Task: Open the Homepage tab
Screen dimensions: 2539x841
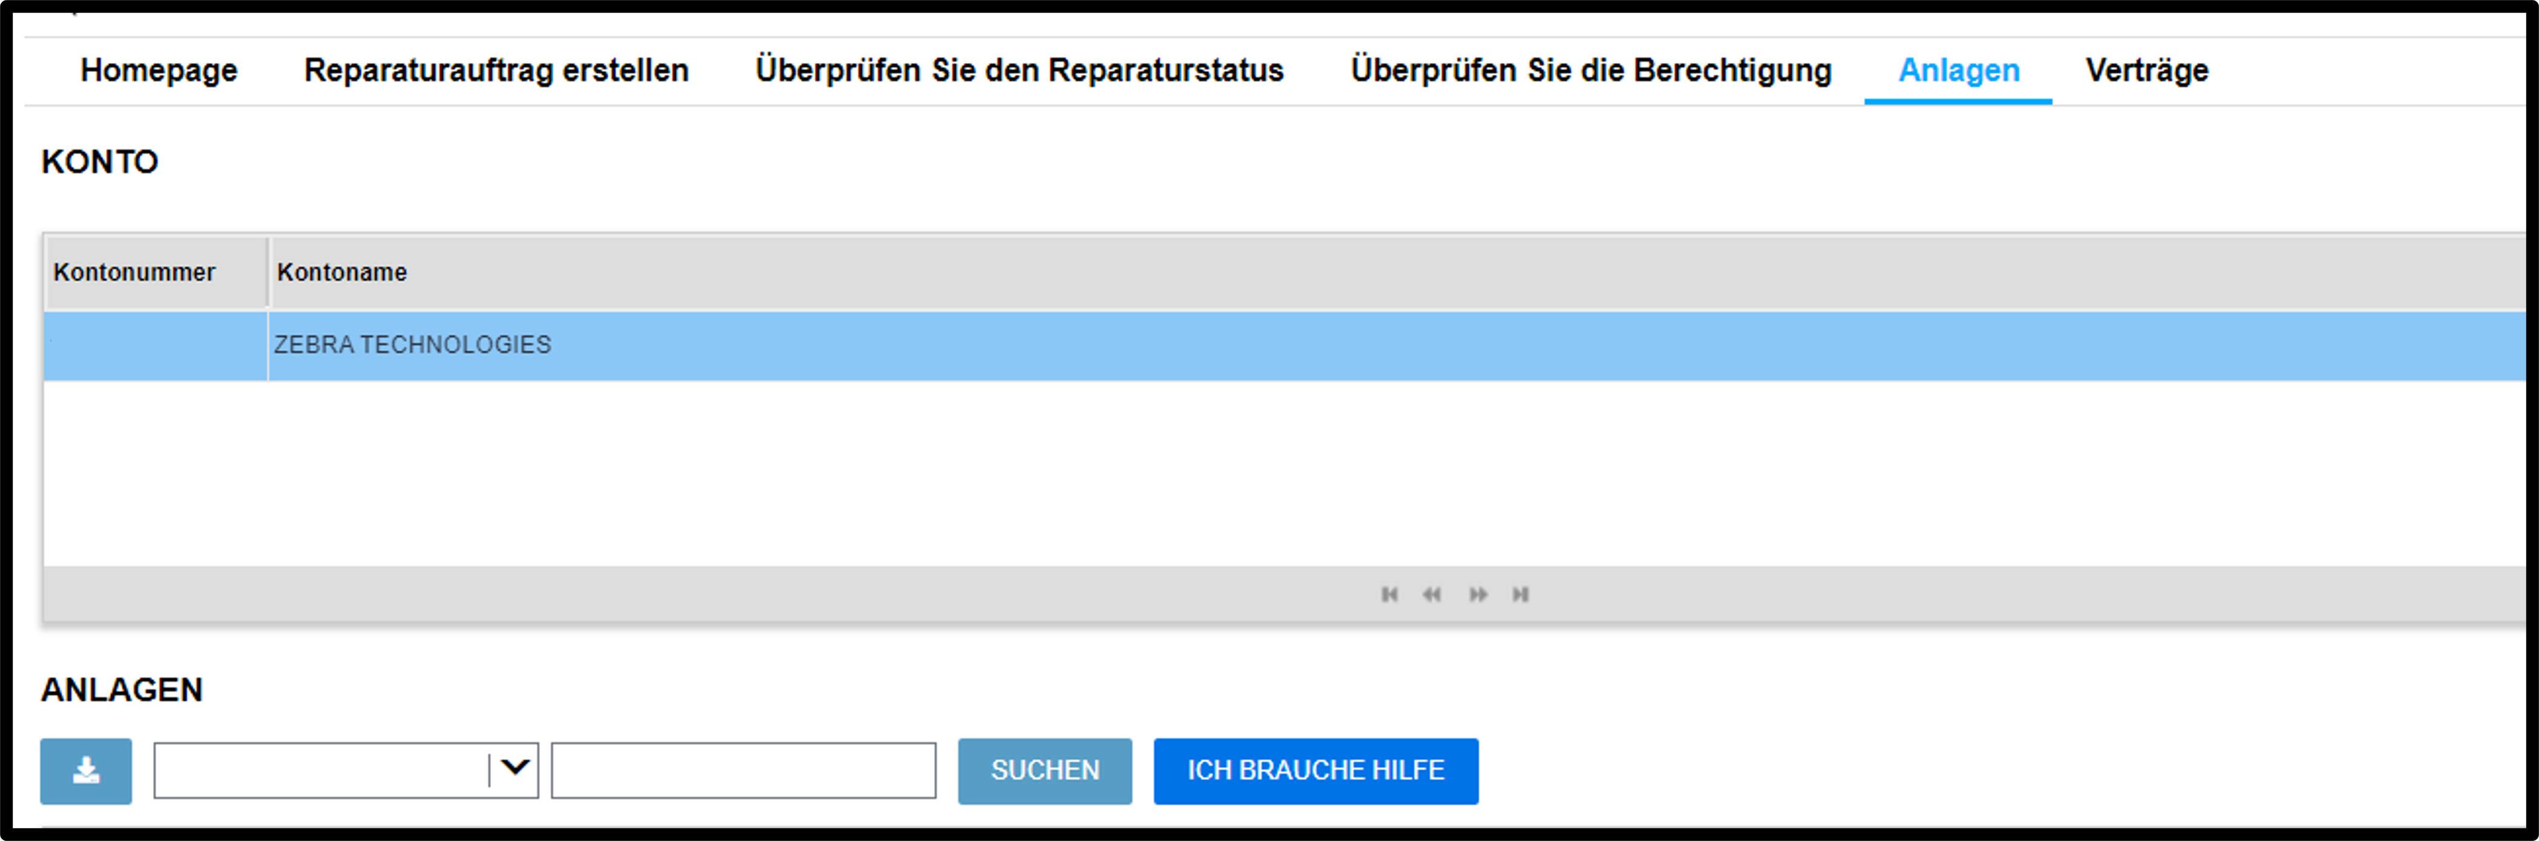Action: pos(159,71)
